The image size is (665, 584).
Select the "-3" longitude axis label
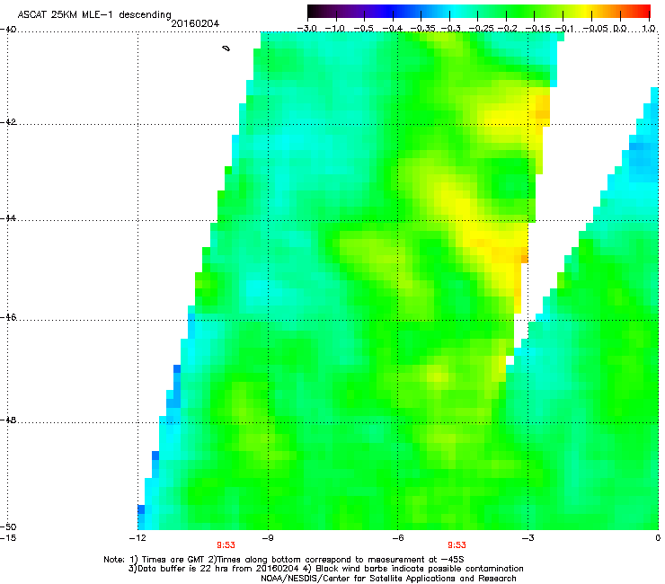pyautogui.click(x=528, y=538)
